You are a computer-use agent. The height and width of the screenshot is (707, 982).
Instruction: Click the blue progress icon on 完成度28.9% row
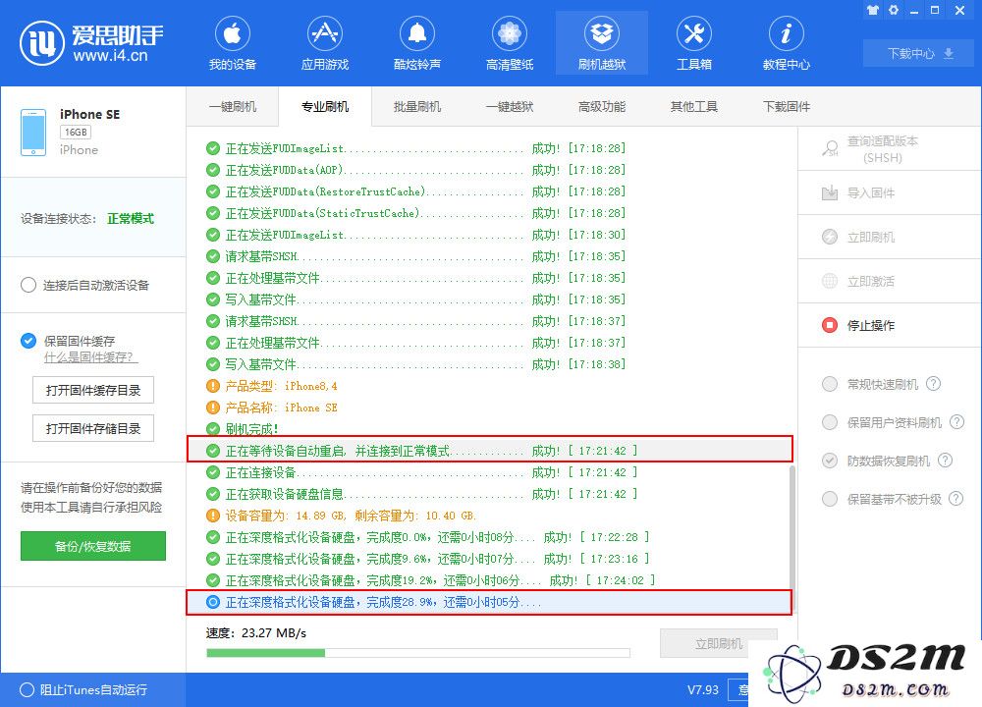click(213, 602)
